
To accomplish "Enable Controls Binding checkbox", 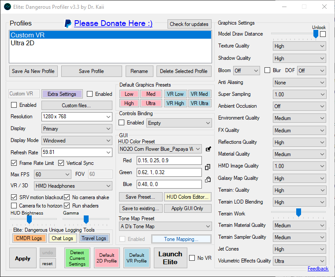I will click(x=121, y=123).
